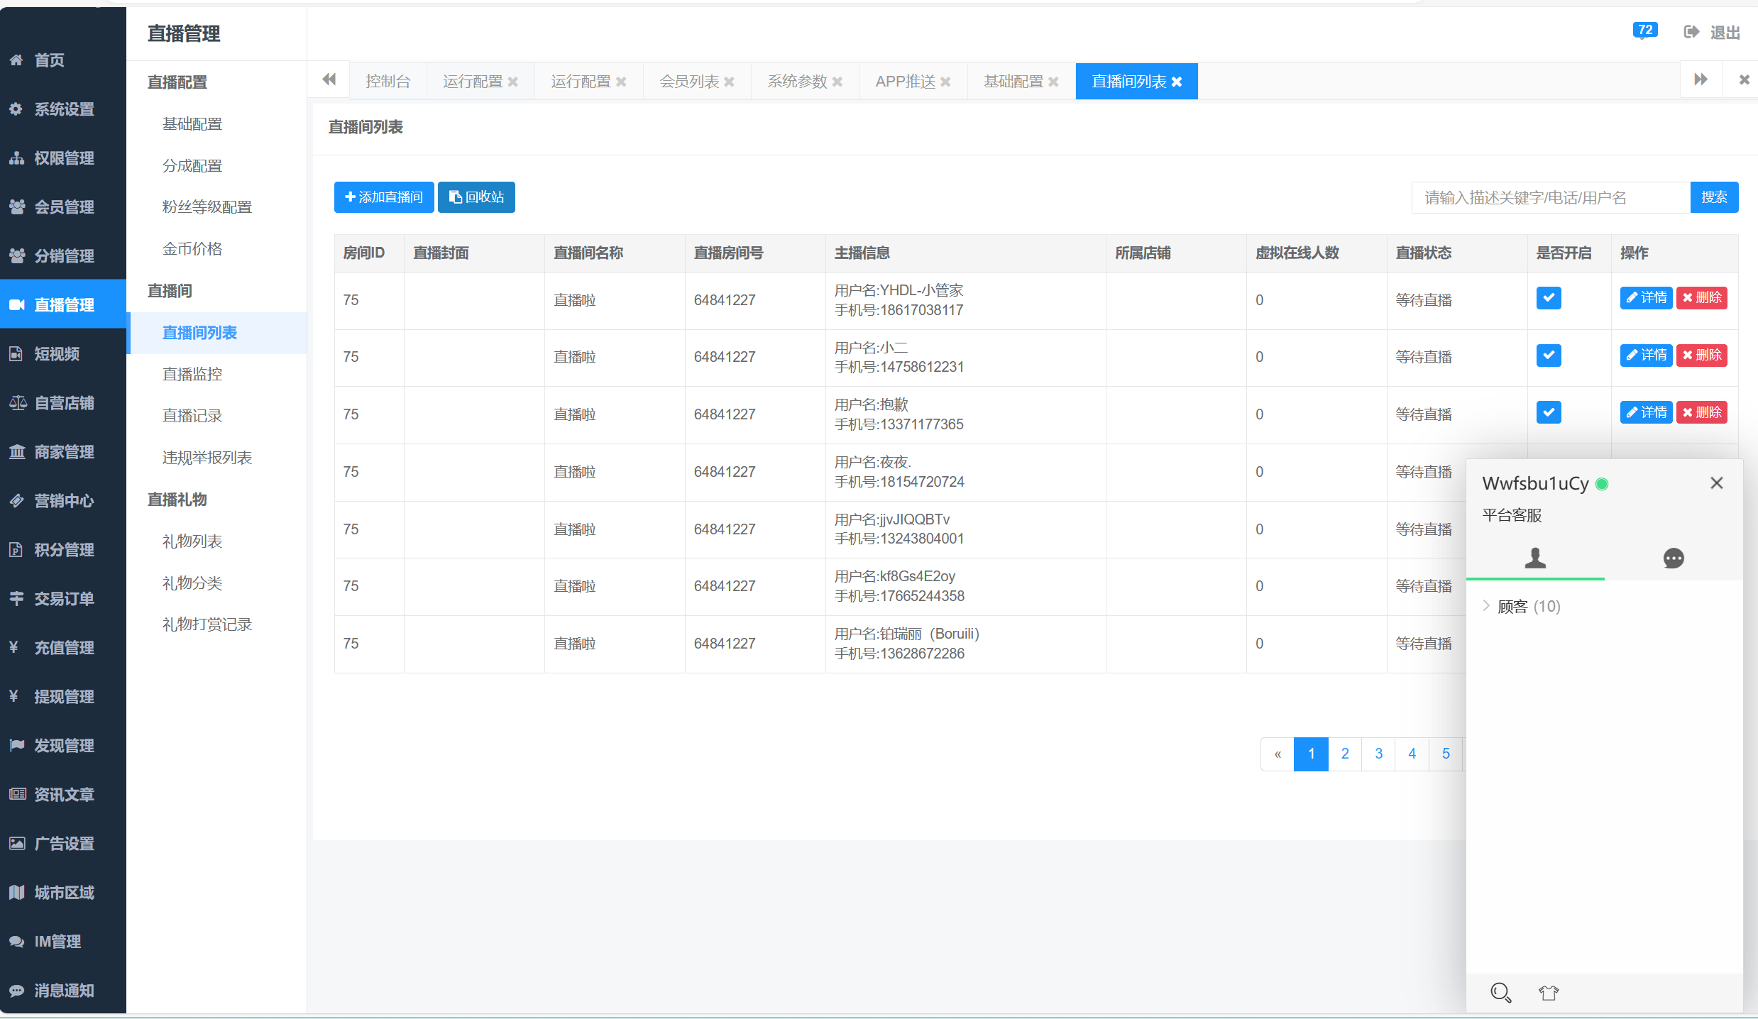Click the magnifier search icon in chat panel

(x=1500, y=992)
